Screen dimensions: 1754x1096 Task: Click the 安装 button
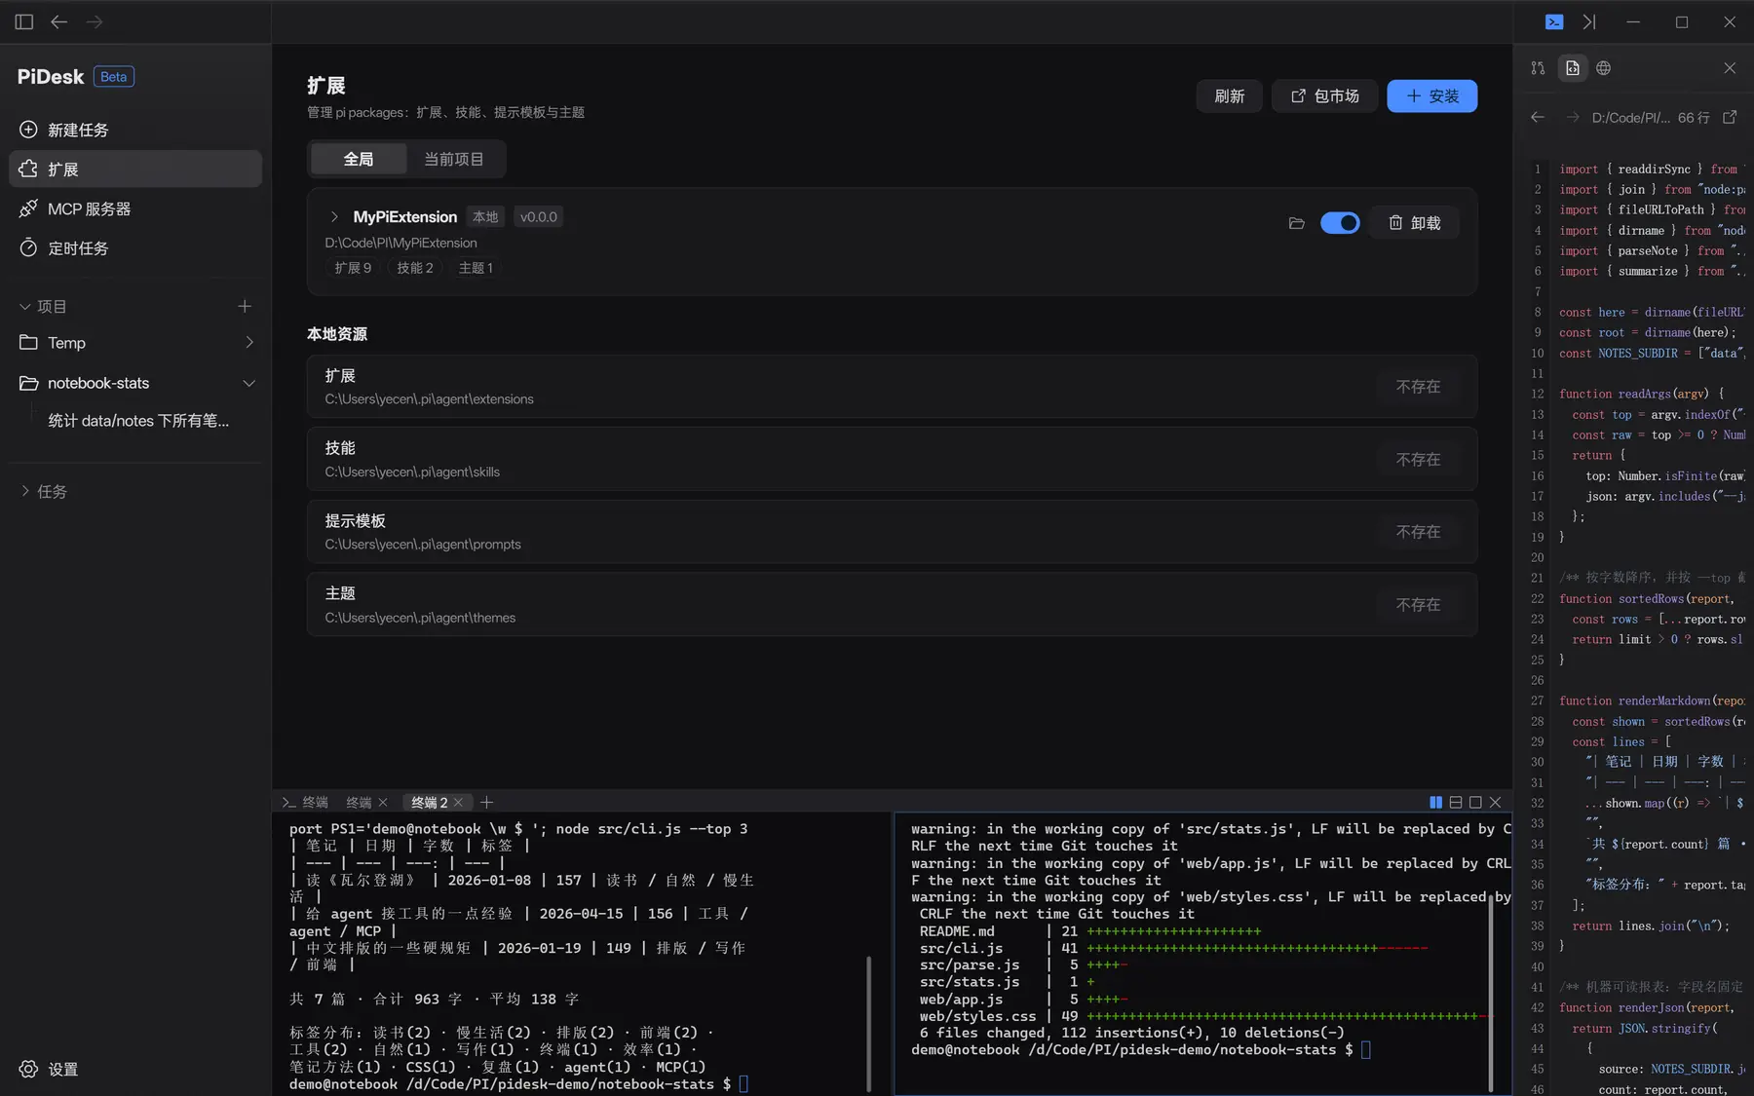pyautogui.click(x=1431, y=96)
